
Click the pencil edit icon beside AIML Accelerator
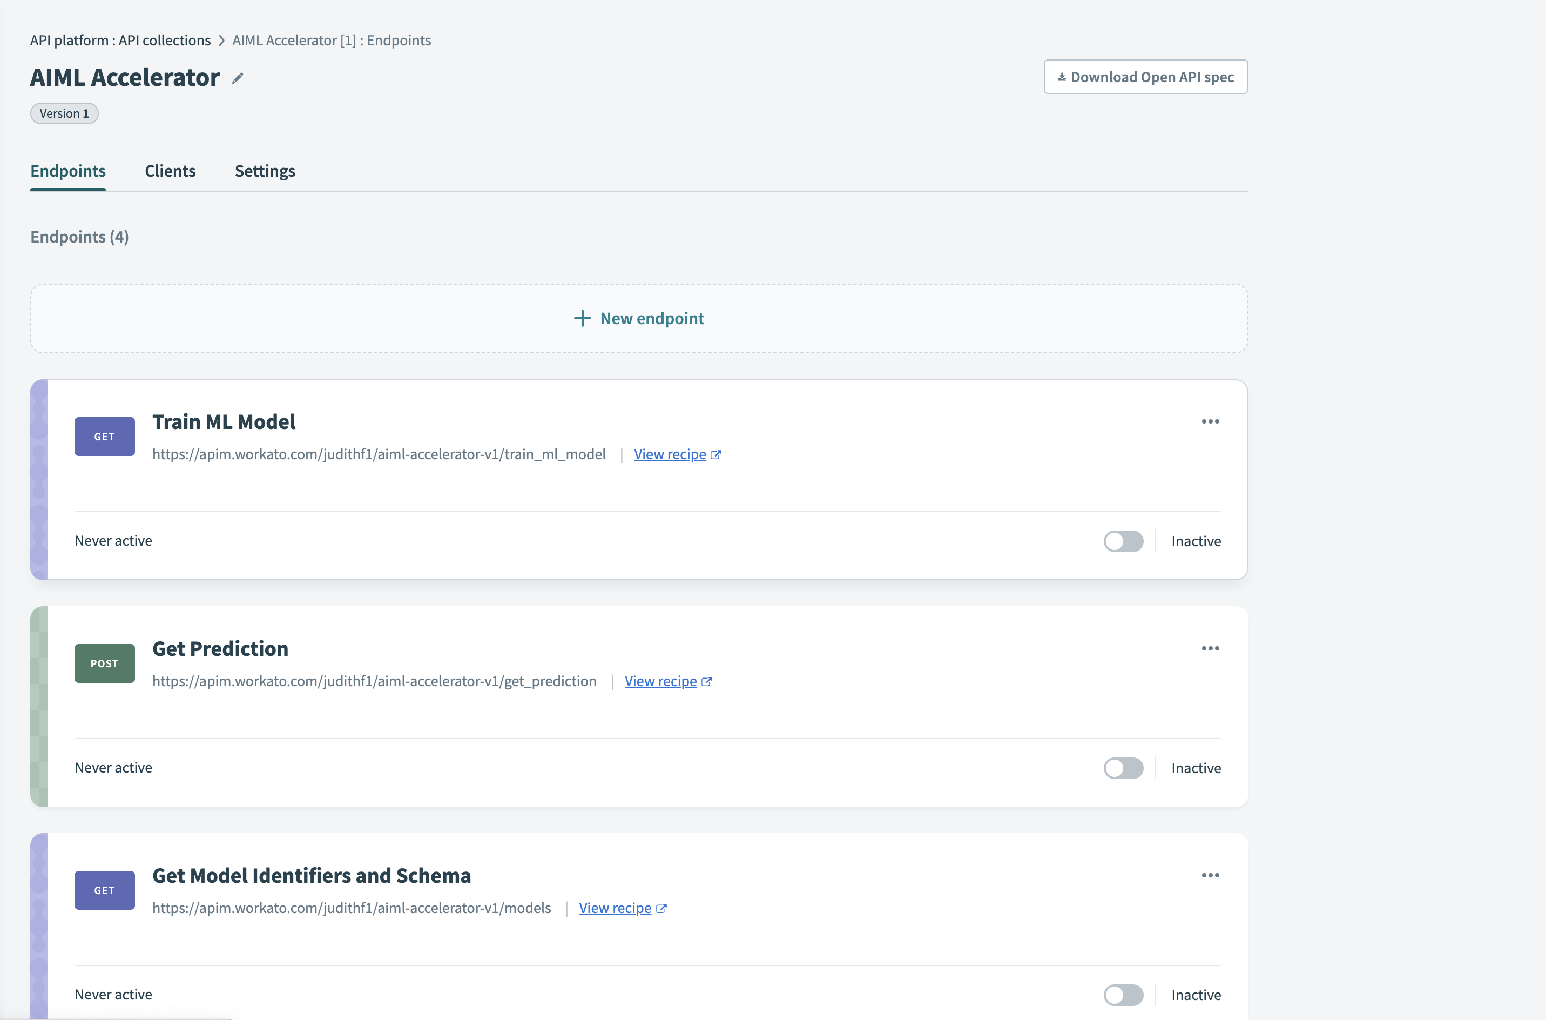click(x=238, y=78)
